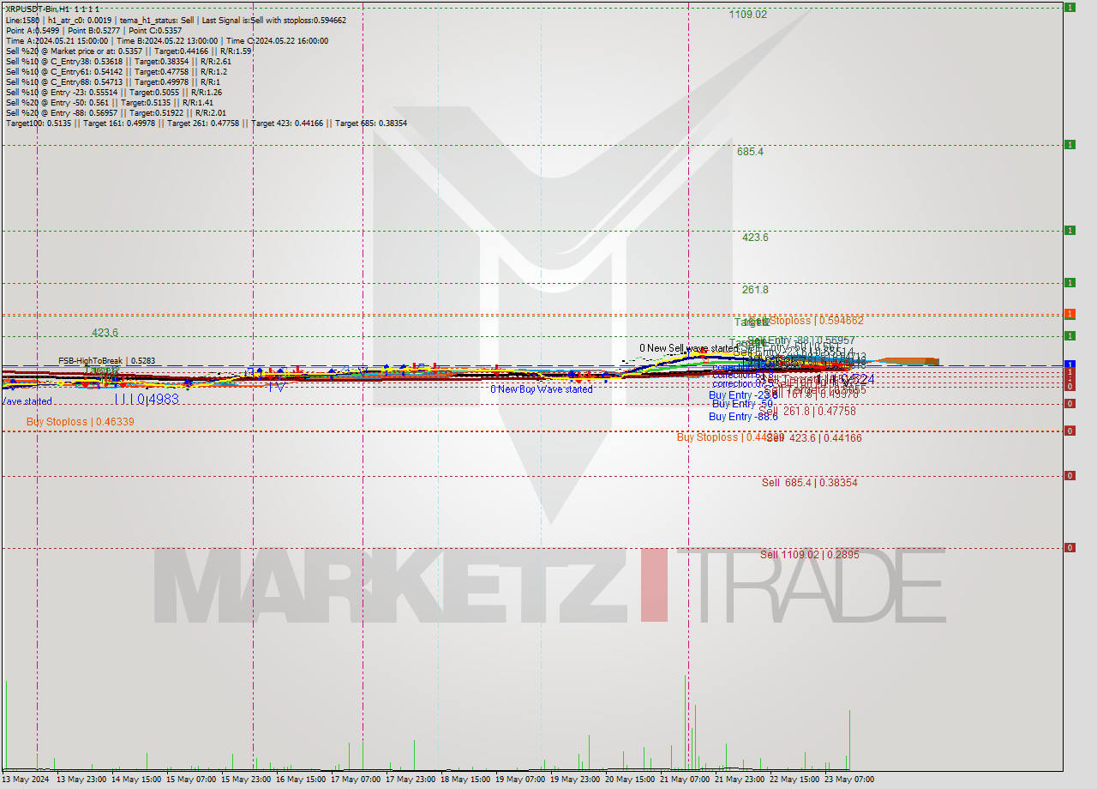
Task: Click the green marker on the Sell Entry -88 line
Action: [1070, 335]
